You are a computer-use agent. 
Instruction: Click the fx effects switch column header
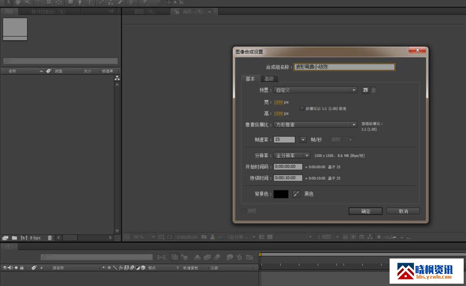pyautogui.click(x=121, y=267)
